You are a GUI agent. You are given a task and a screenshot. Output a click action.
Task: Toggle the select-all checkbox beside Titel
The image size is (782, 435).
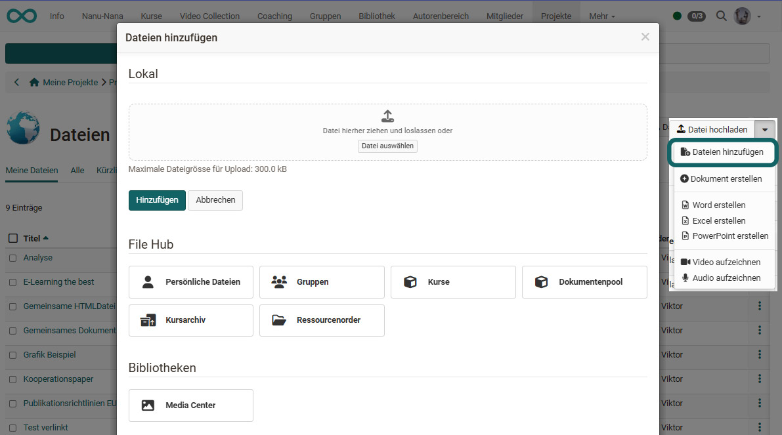(x=13, y=238)
